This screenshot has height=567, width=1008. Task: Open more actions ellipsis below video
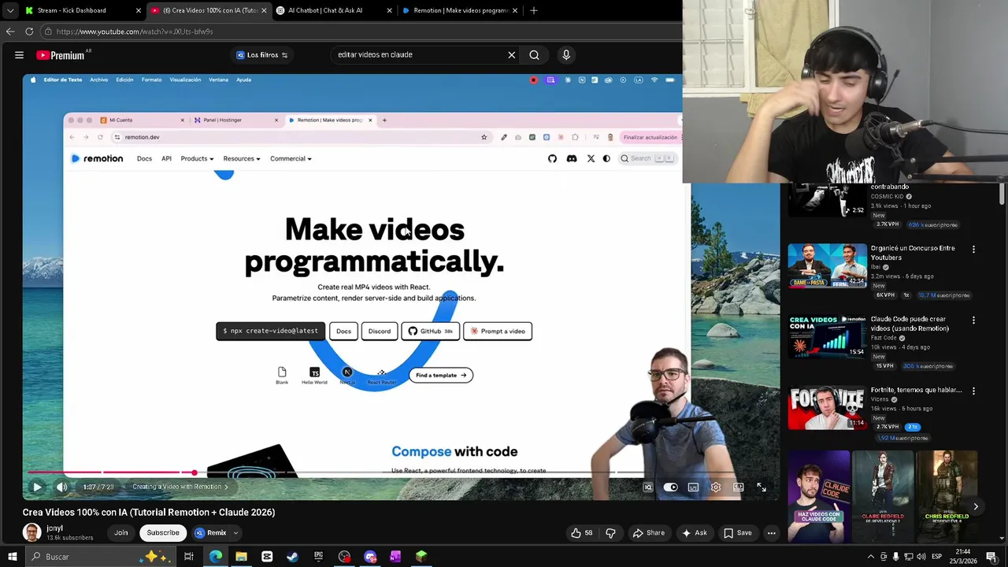click(772, 533)
